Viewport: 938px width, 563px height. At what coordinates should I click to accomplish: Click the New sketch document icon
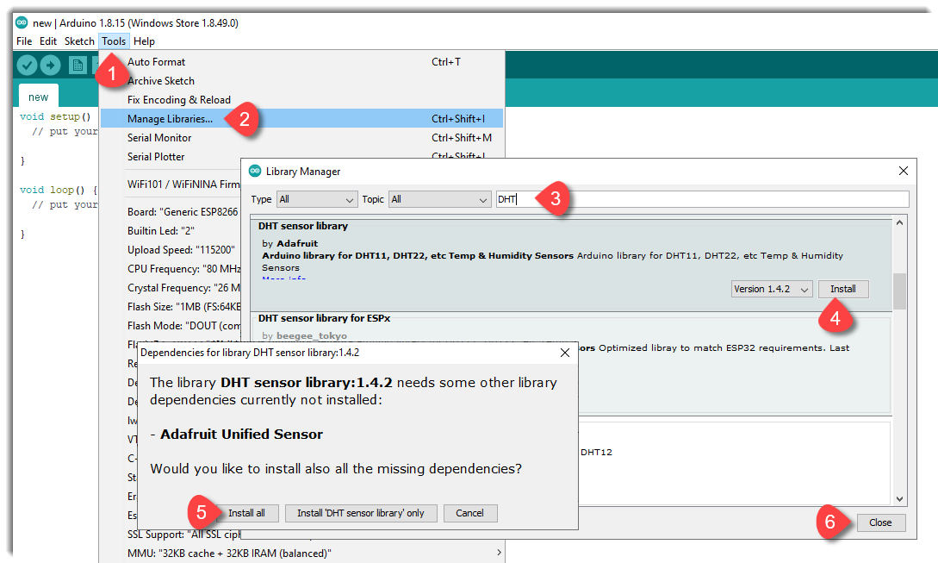(x=78, y=65)
